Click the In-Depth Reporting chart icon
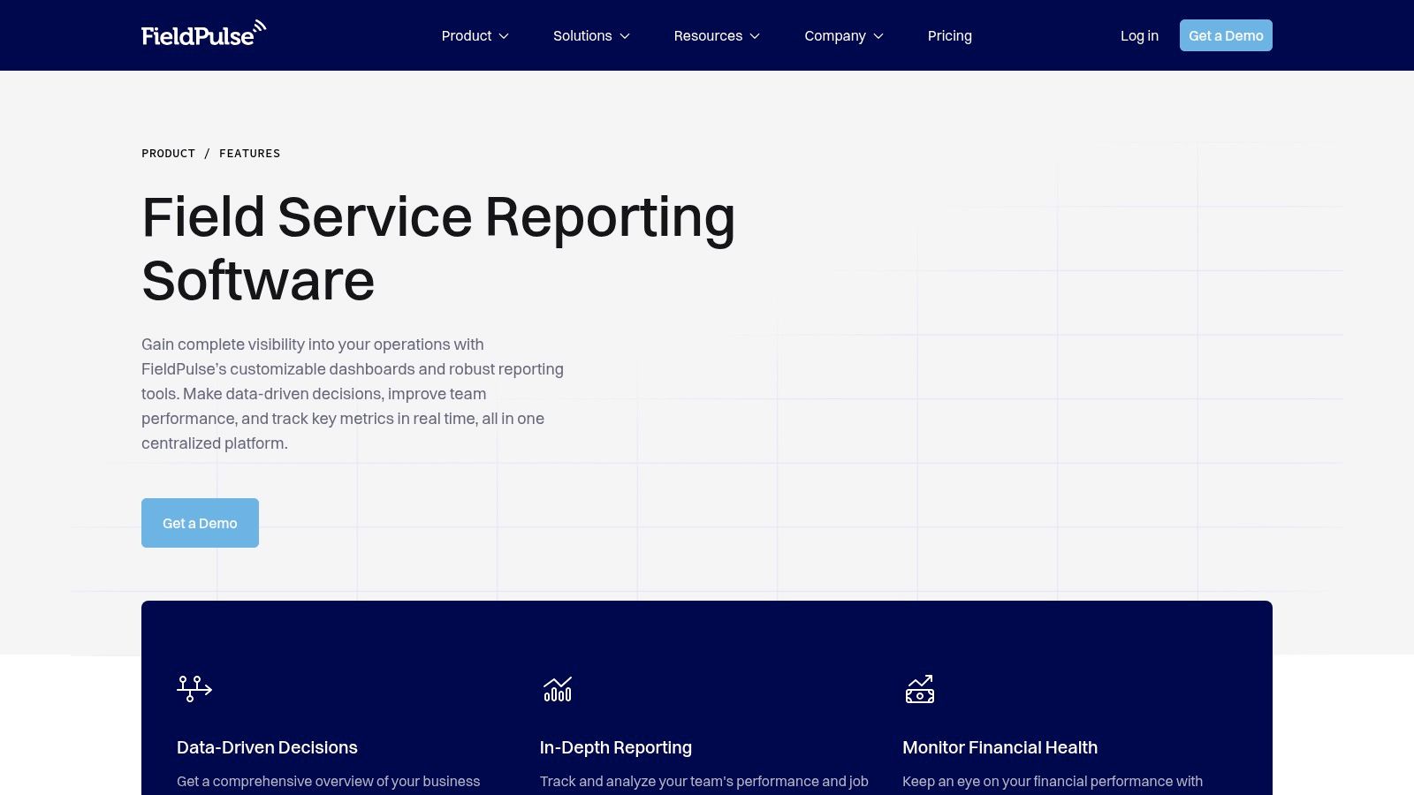 tap(558, 689)
